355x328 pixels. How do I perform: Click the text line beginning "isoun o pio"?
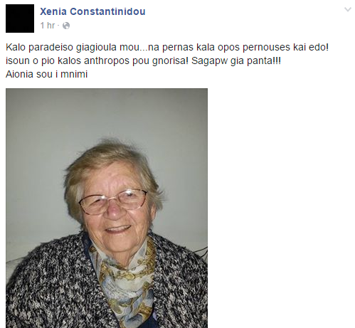point(143,60)
